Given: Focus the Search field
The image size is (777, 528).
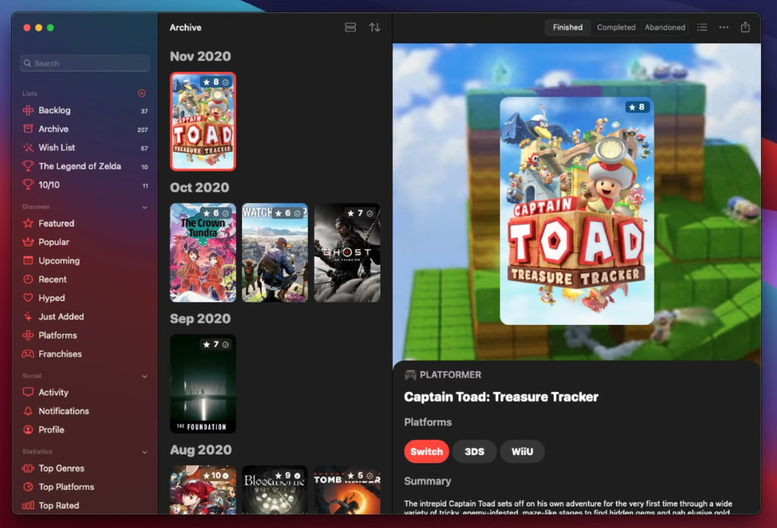Looking at the screenshot, I should point(85,64).
